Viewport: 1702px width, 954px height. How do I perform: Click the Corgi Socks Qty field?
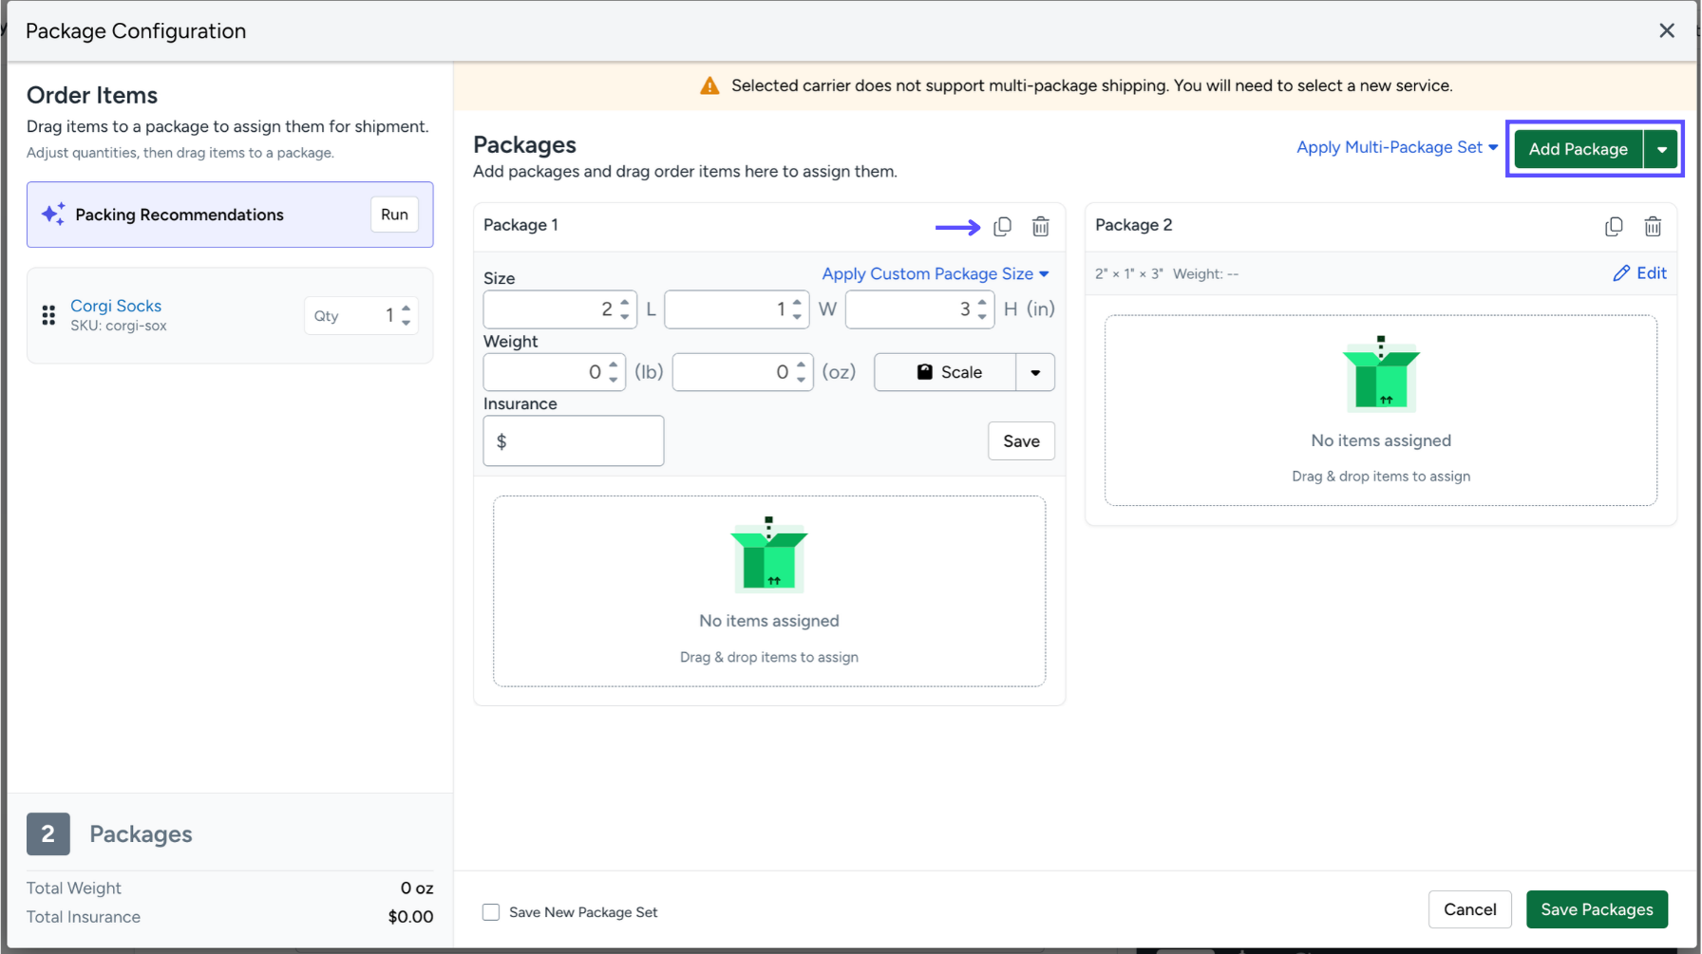361,315
